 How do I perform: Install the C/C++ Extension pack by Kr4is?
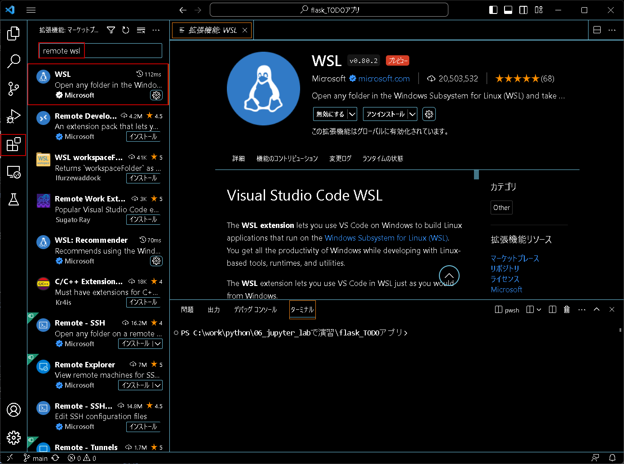pyautogui.click(x=143, y=302)
